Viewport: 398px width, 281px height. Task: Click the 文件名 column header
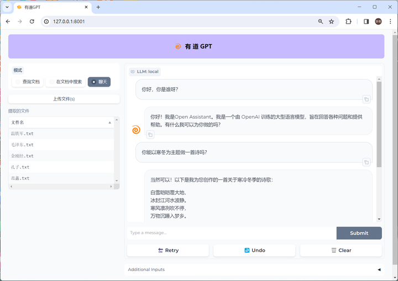[61, 123]
